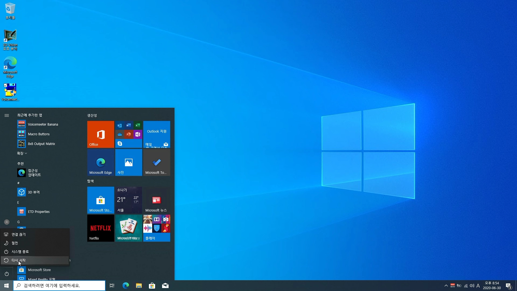Image resolution: width=517 pixels, height=291 pixels.
Task: Open the Microsoft News tile
Action: tap(156, 200)
